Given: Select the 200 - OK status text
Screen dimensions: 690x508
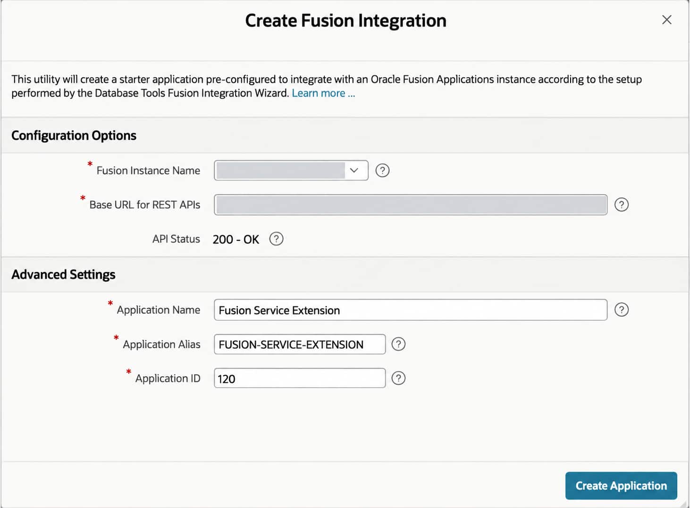Looking at the screenshot, I should pos(236,239).
